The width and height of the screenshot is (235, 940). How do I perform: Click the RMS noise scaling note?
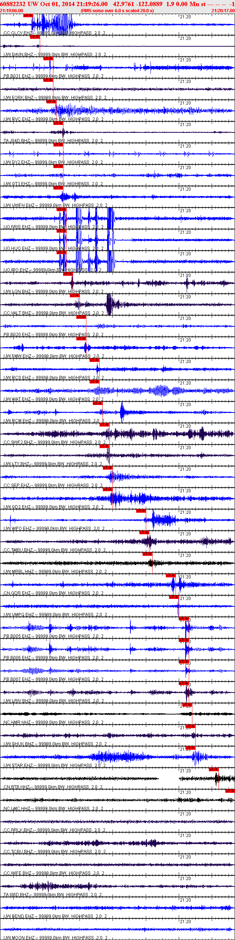(x=117, y=11)
